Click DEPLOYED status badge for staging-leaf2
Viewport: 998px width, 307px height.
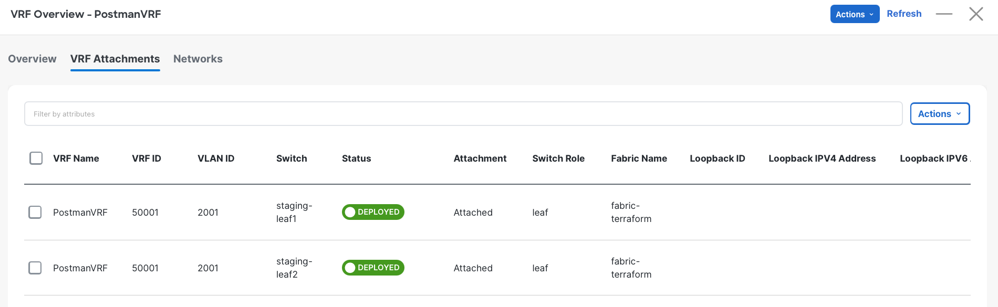373,268
